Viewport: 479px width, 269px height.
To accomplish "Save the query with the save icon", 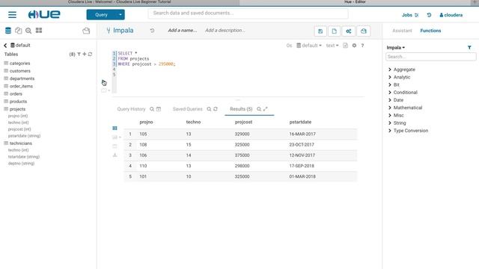I will pyautogui.click(x=320, y=31).
